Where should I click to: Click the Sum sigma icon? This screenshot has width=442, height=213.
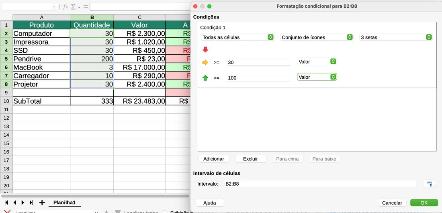pos(73,6)
